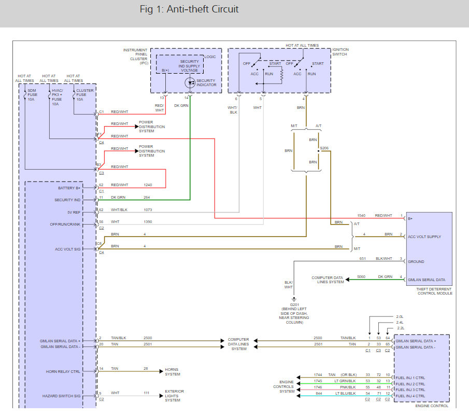Click 'THEFT DETERRENT CONTROL MODULE' caption
This screenshot has width=469, height=417.
(x=434, y=291)
